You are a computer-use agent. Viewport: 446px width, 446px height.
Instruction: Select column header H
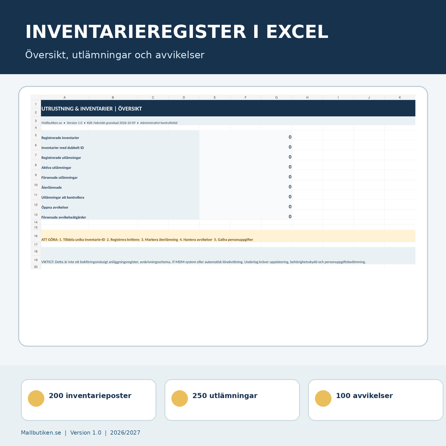pyautogui.click(x=307, y=97)
